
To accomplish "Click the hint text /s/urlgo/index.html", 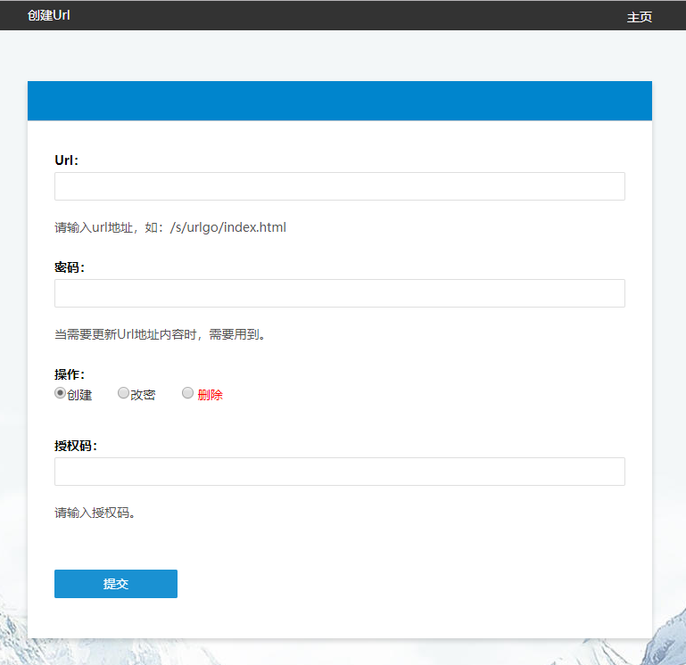I will click(x=228, y=227).
